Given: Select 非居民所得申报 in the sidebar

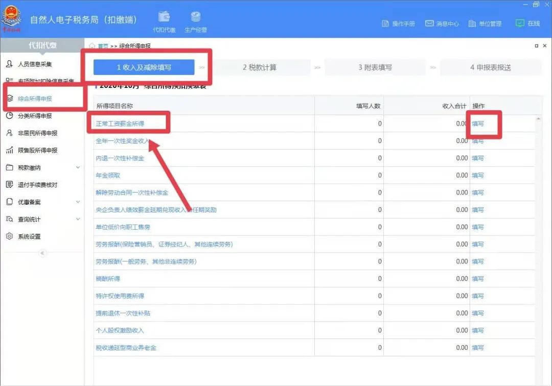Looking at the screenshot, I should coord(38,133).
